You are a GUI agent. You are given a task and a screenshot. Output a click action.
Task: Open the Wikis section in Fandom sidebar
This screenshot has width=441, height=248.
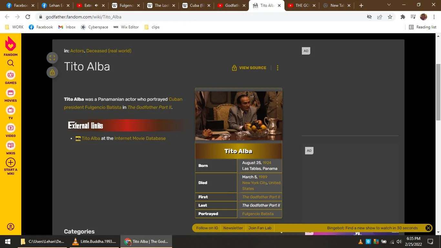(11, 148)
